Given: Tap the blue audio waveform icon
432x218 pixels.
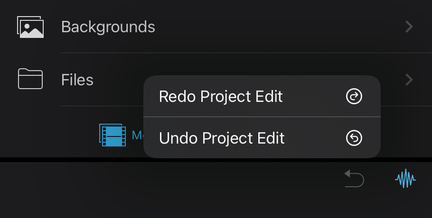Looking at the screenshot, I should coord(405,179).
